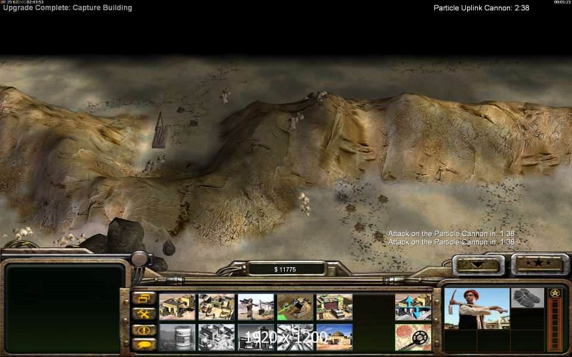This screenshot has width=572, height=357.
Task: Build a Tunnel Network
Action: (x=295, y=307)
